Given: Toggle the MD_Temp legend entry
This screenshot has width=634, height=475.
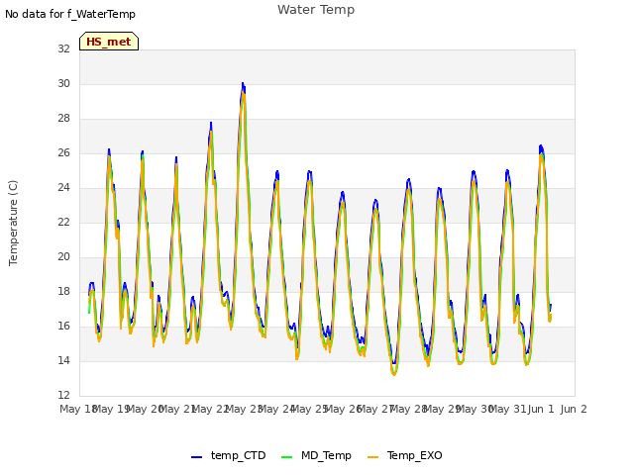Looking at the screenshot, I should click(x=316, y=455).
